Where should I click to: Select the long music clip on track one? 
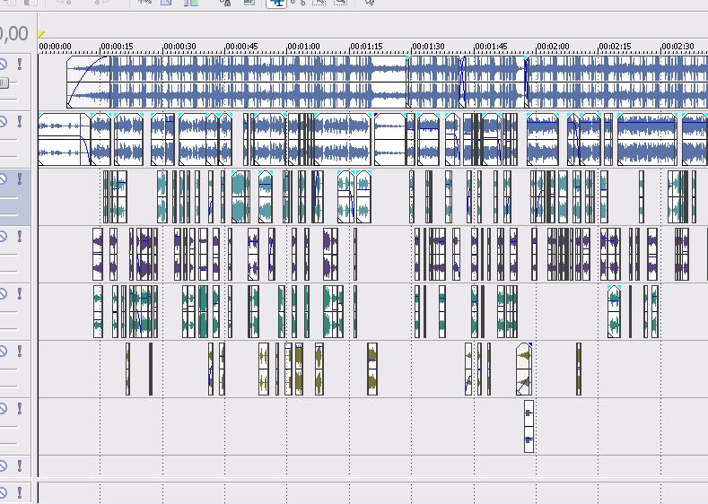237,83
